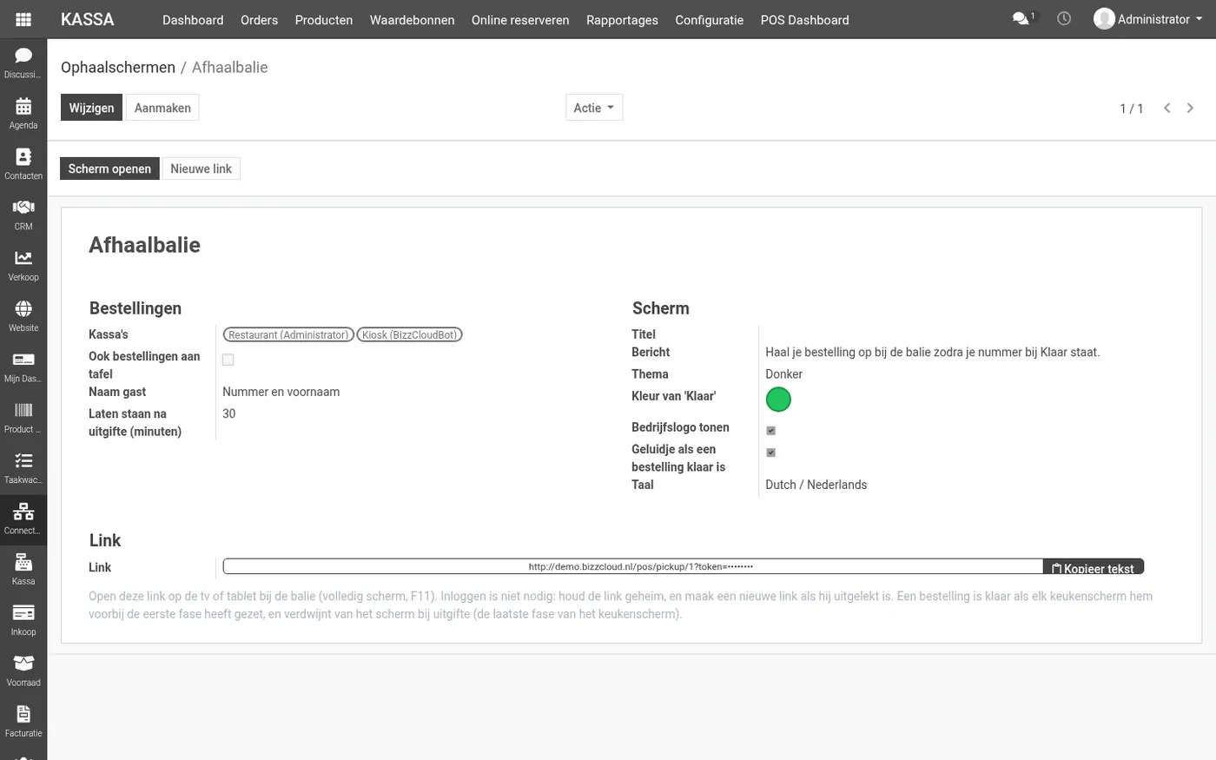
Task: Open the Waardebonnen menu
Action: point(412,19)
